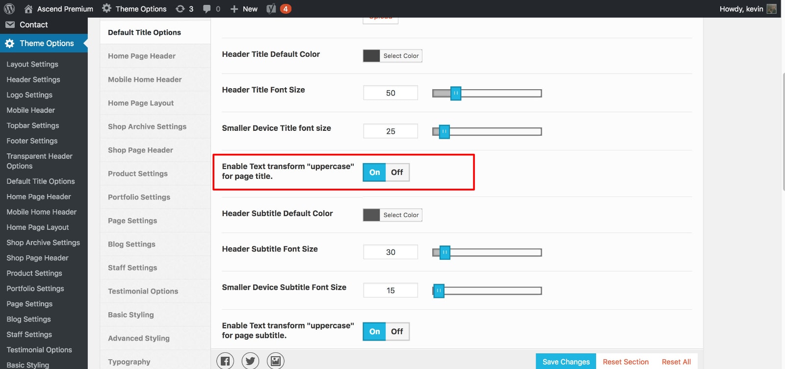The image size is (785, 369).
Task: Open Page Settings tab in options panel
Action: coord(155,221)
